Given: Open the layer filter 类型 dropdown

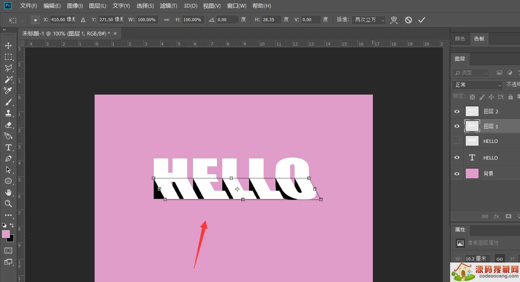Looking at the screenshot, I should click(x=471, y=73).
